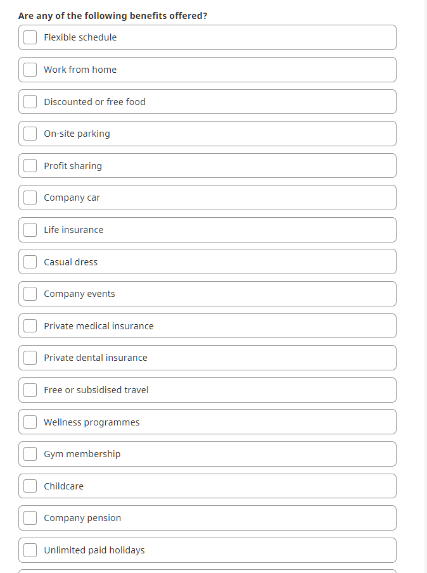The height and width of the screenshot is (573, 427).
Task: Click the Wellness programmes label text
Action: [92, 422]
